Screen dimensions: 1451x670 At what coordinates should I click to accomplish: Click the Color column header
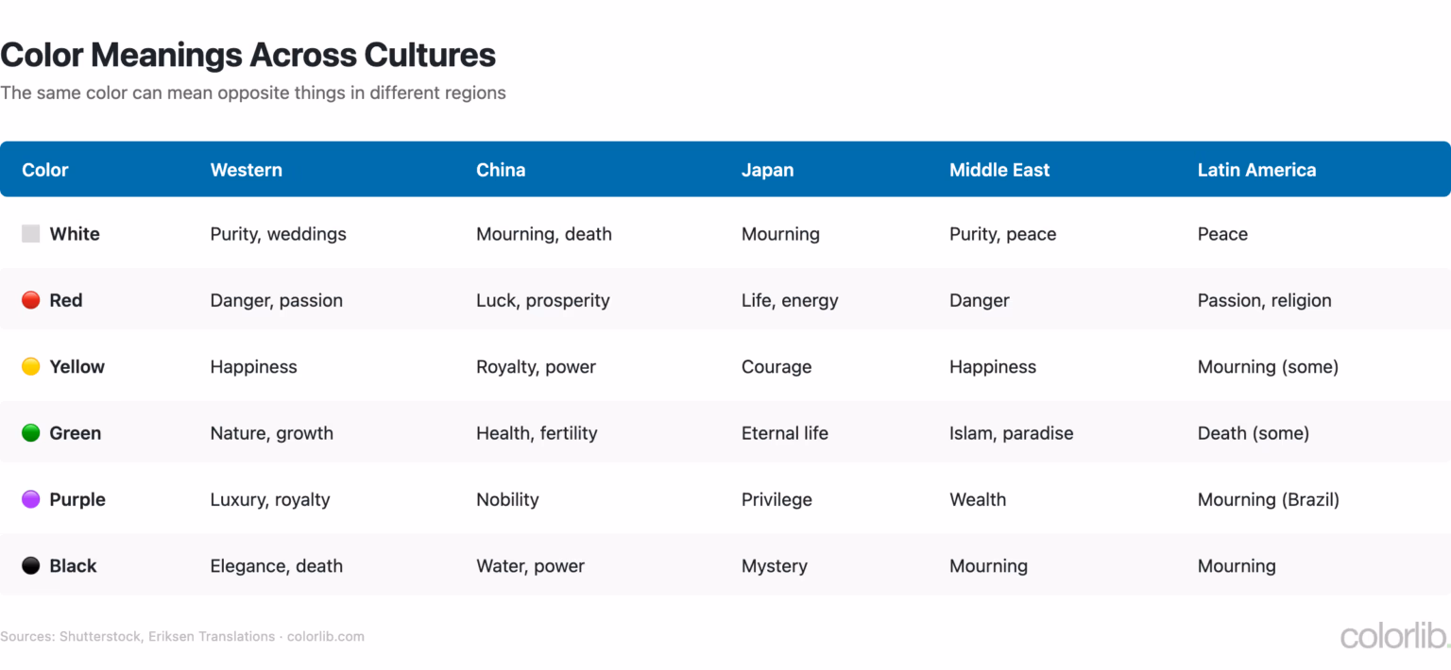point(45,170)
